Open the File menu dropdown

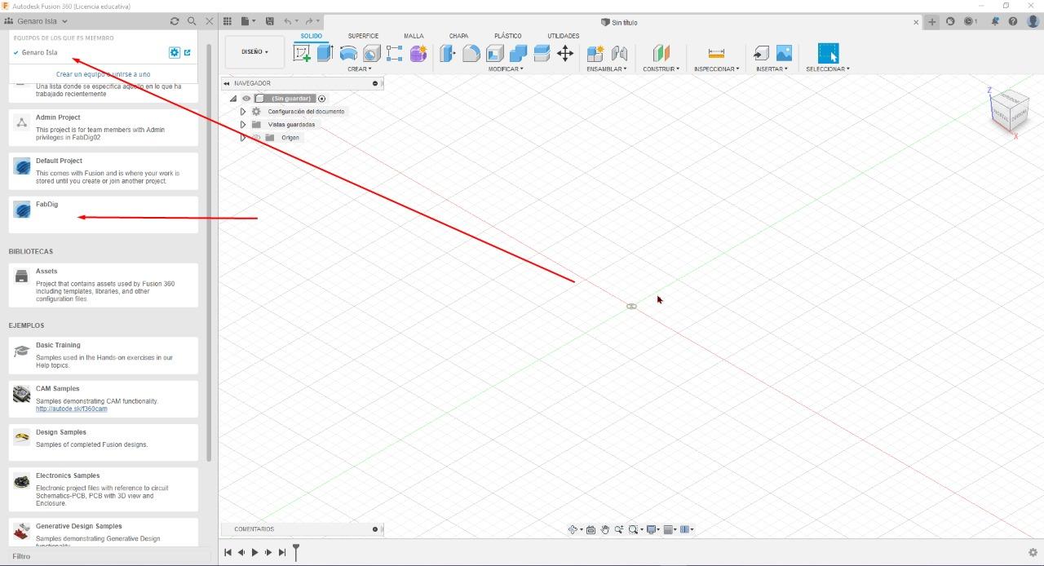[248, 21]
